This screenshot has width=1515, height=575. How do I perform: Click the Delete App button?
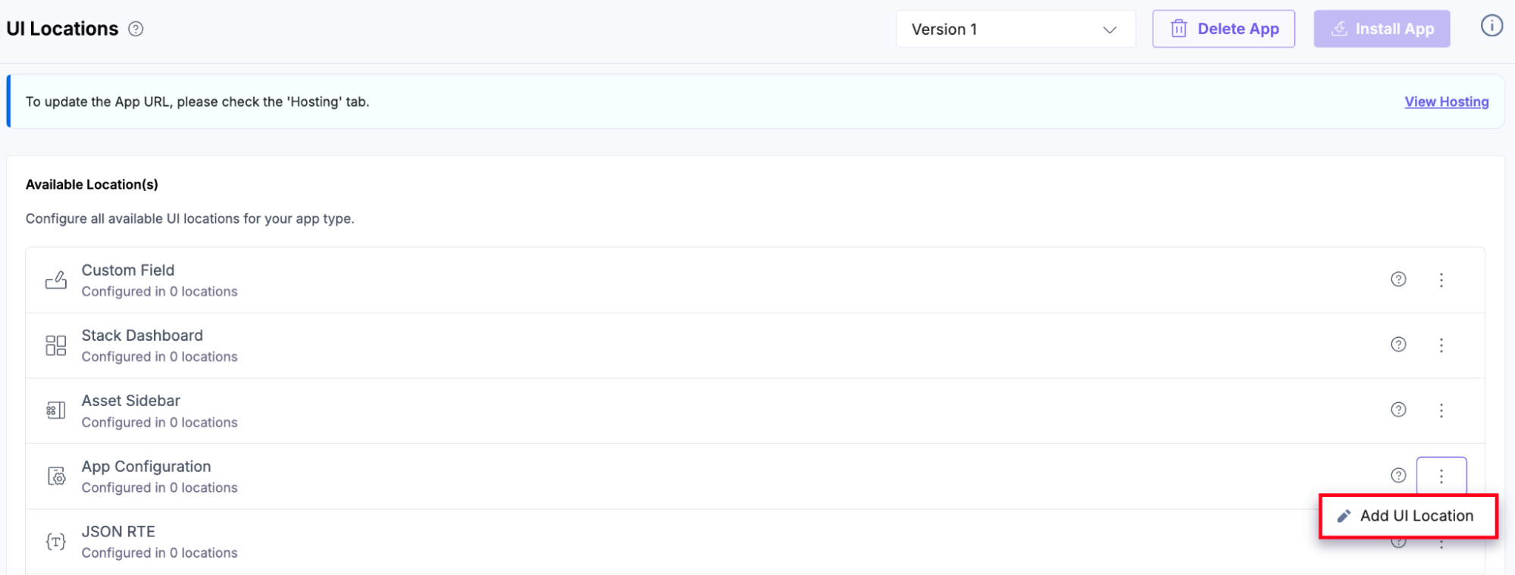(x=1223, y=29)
